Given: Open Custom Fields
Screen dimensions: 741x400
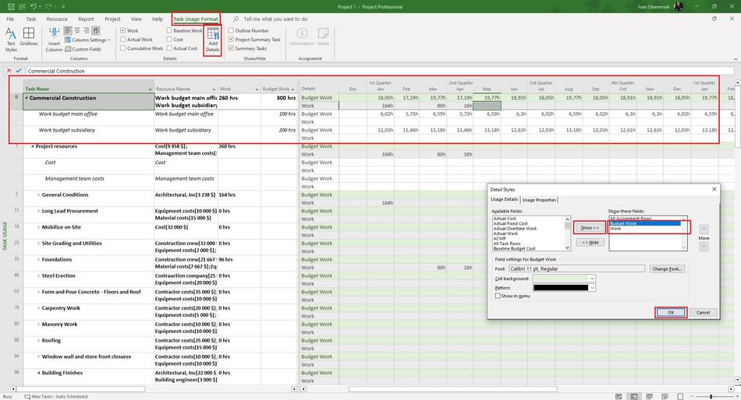Looking at the screenshot, I should 83,49.
